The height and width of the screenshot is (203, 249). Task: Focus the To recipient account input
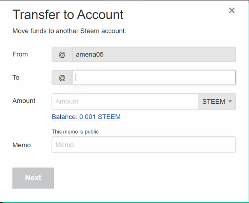coord(154,78)
